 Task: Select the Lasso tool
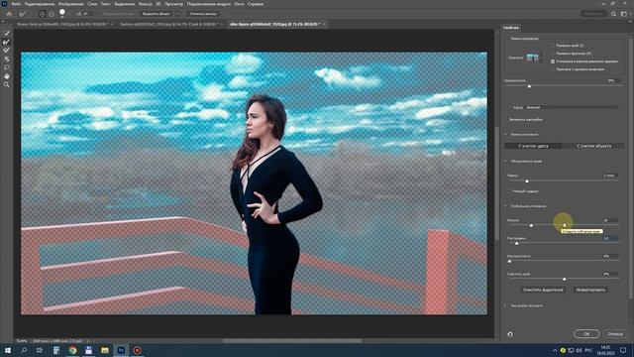[x=7, y=67]
